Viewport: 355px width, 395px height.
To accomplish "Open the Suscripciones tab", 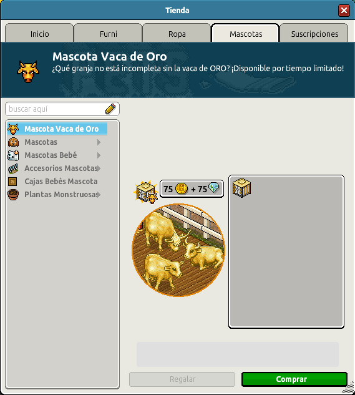I will point(314,33).
